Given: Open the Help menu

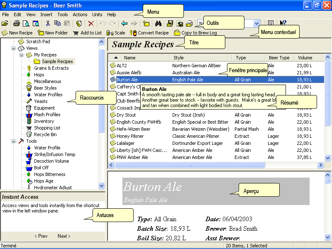Looking at the screenshot, I should [111, 15].
